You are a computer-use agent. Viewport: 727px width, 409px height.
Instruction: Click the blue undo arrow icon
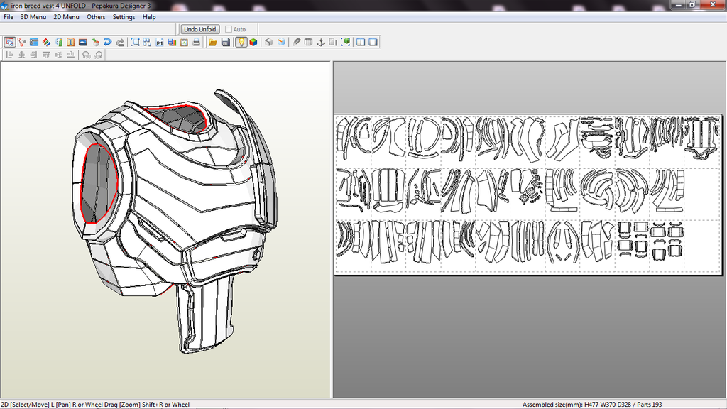(108, 43)
